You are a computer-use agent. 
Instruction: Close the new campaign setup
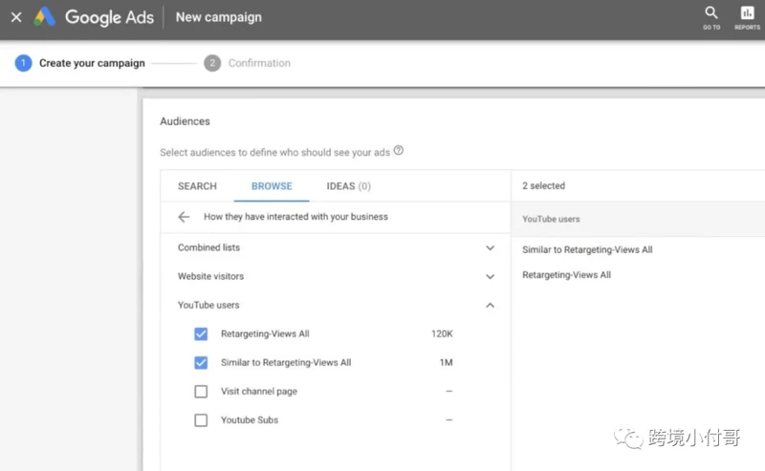(16, 17)
